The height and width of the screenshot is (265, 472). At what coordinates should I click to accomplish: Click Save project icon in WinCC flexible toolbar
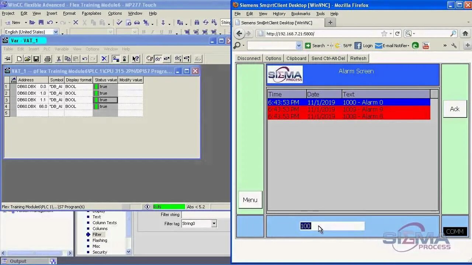coord(41,22)
